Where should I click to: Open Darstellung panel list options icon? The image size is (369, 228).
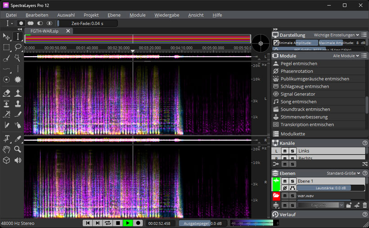364,35
